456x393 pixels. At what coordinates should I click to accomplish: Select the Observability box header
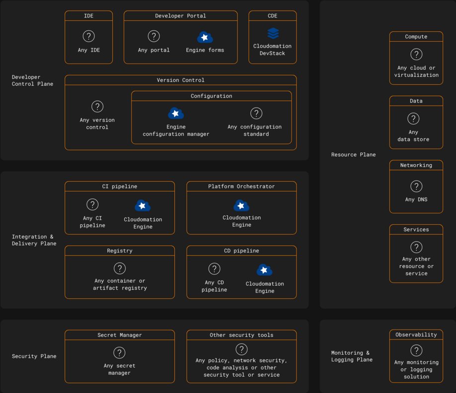pos(416,334)
